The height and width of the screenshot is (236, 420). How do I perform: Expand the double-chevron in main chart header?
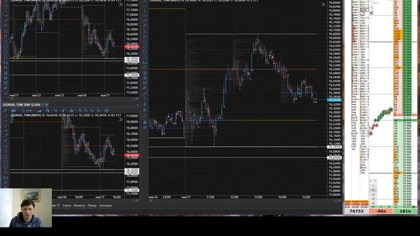point(324,5)
